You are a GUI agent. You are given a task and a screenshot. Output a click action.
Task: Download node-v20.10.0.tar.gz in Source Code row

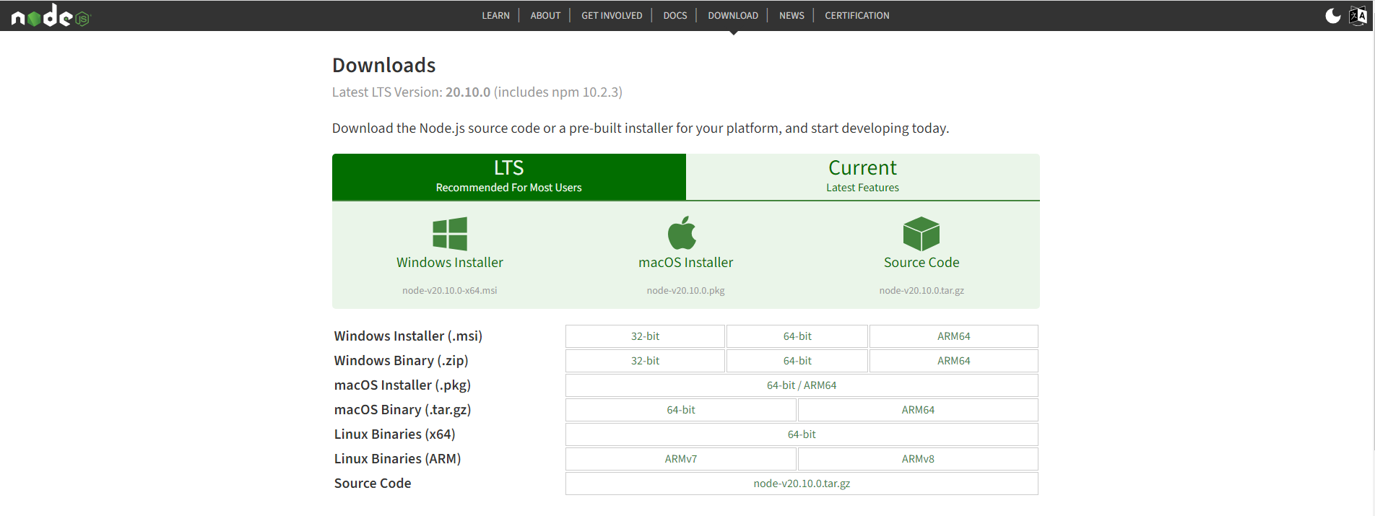[x=802, y=484]
